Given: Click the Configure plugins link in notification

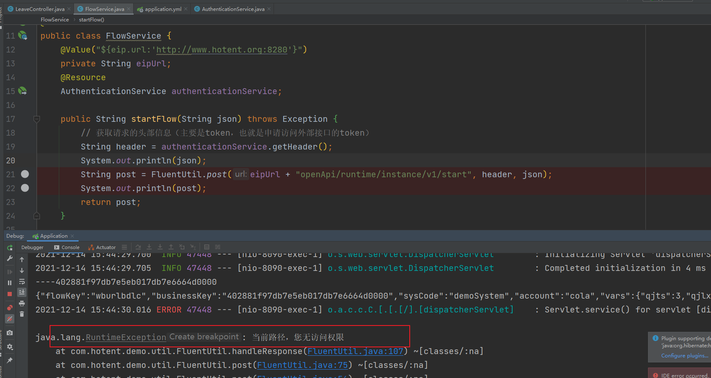Looking at the screenshot, I should 685,356.
